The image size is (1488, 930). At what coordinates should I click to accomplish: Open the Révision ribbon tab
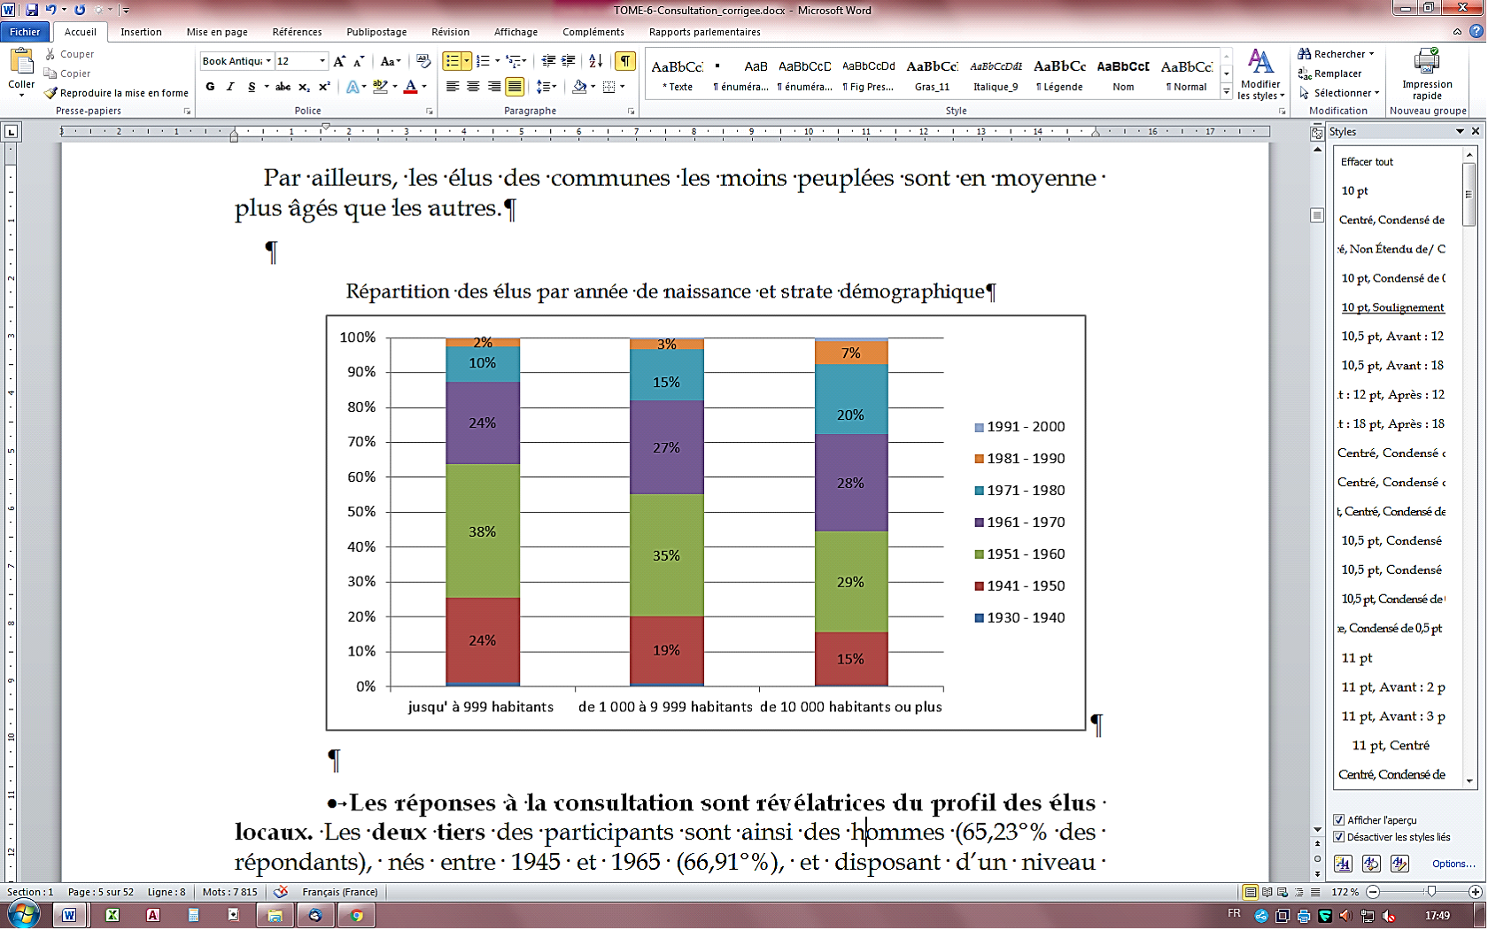(450, 32)
